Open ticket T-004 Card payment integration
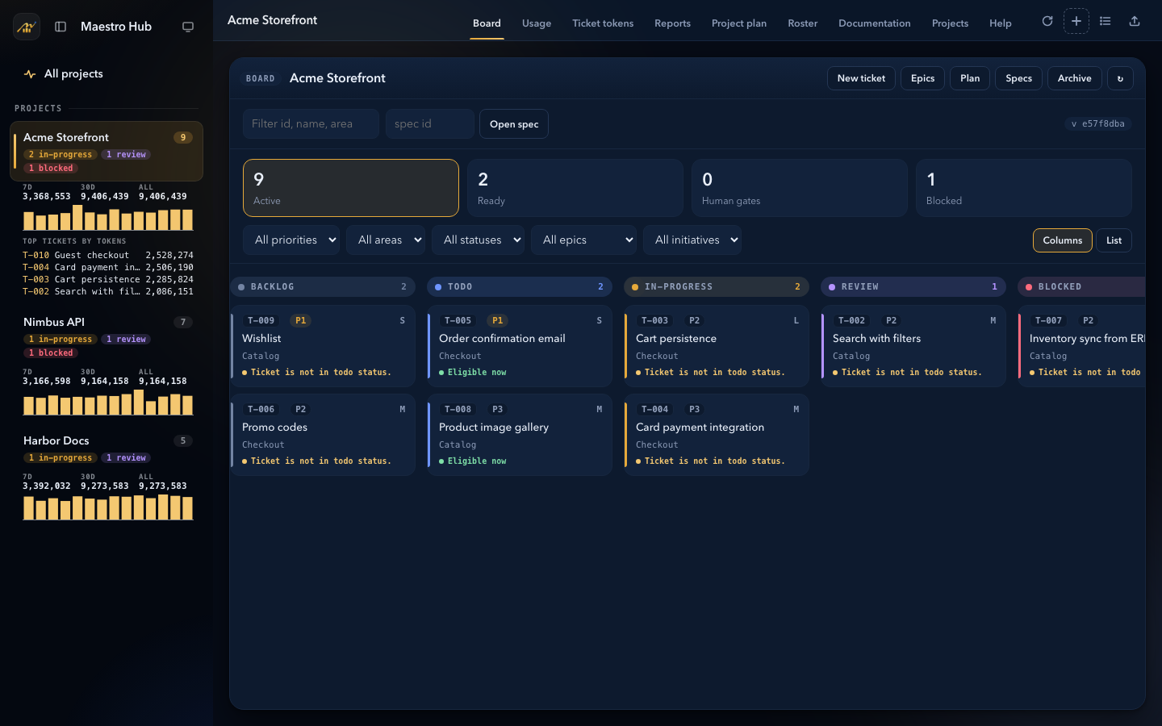The image size is (1162, 726). point(717,435)
